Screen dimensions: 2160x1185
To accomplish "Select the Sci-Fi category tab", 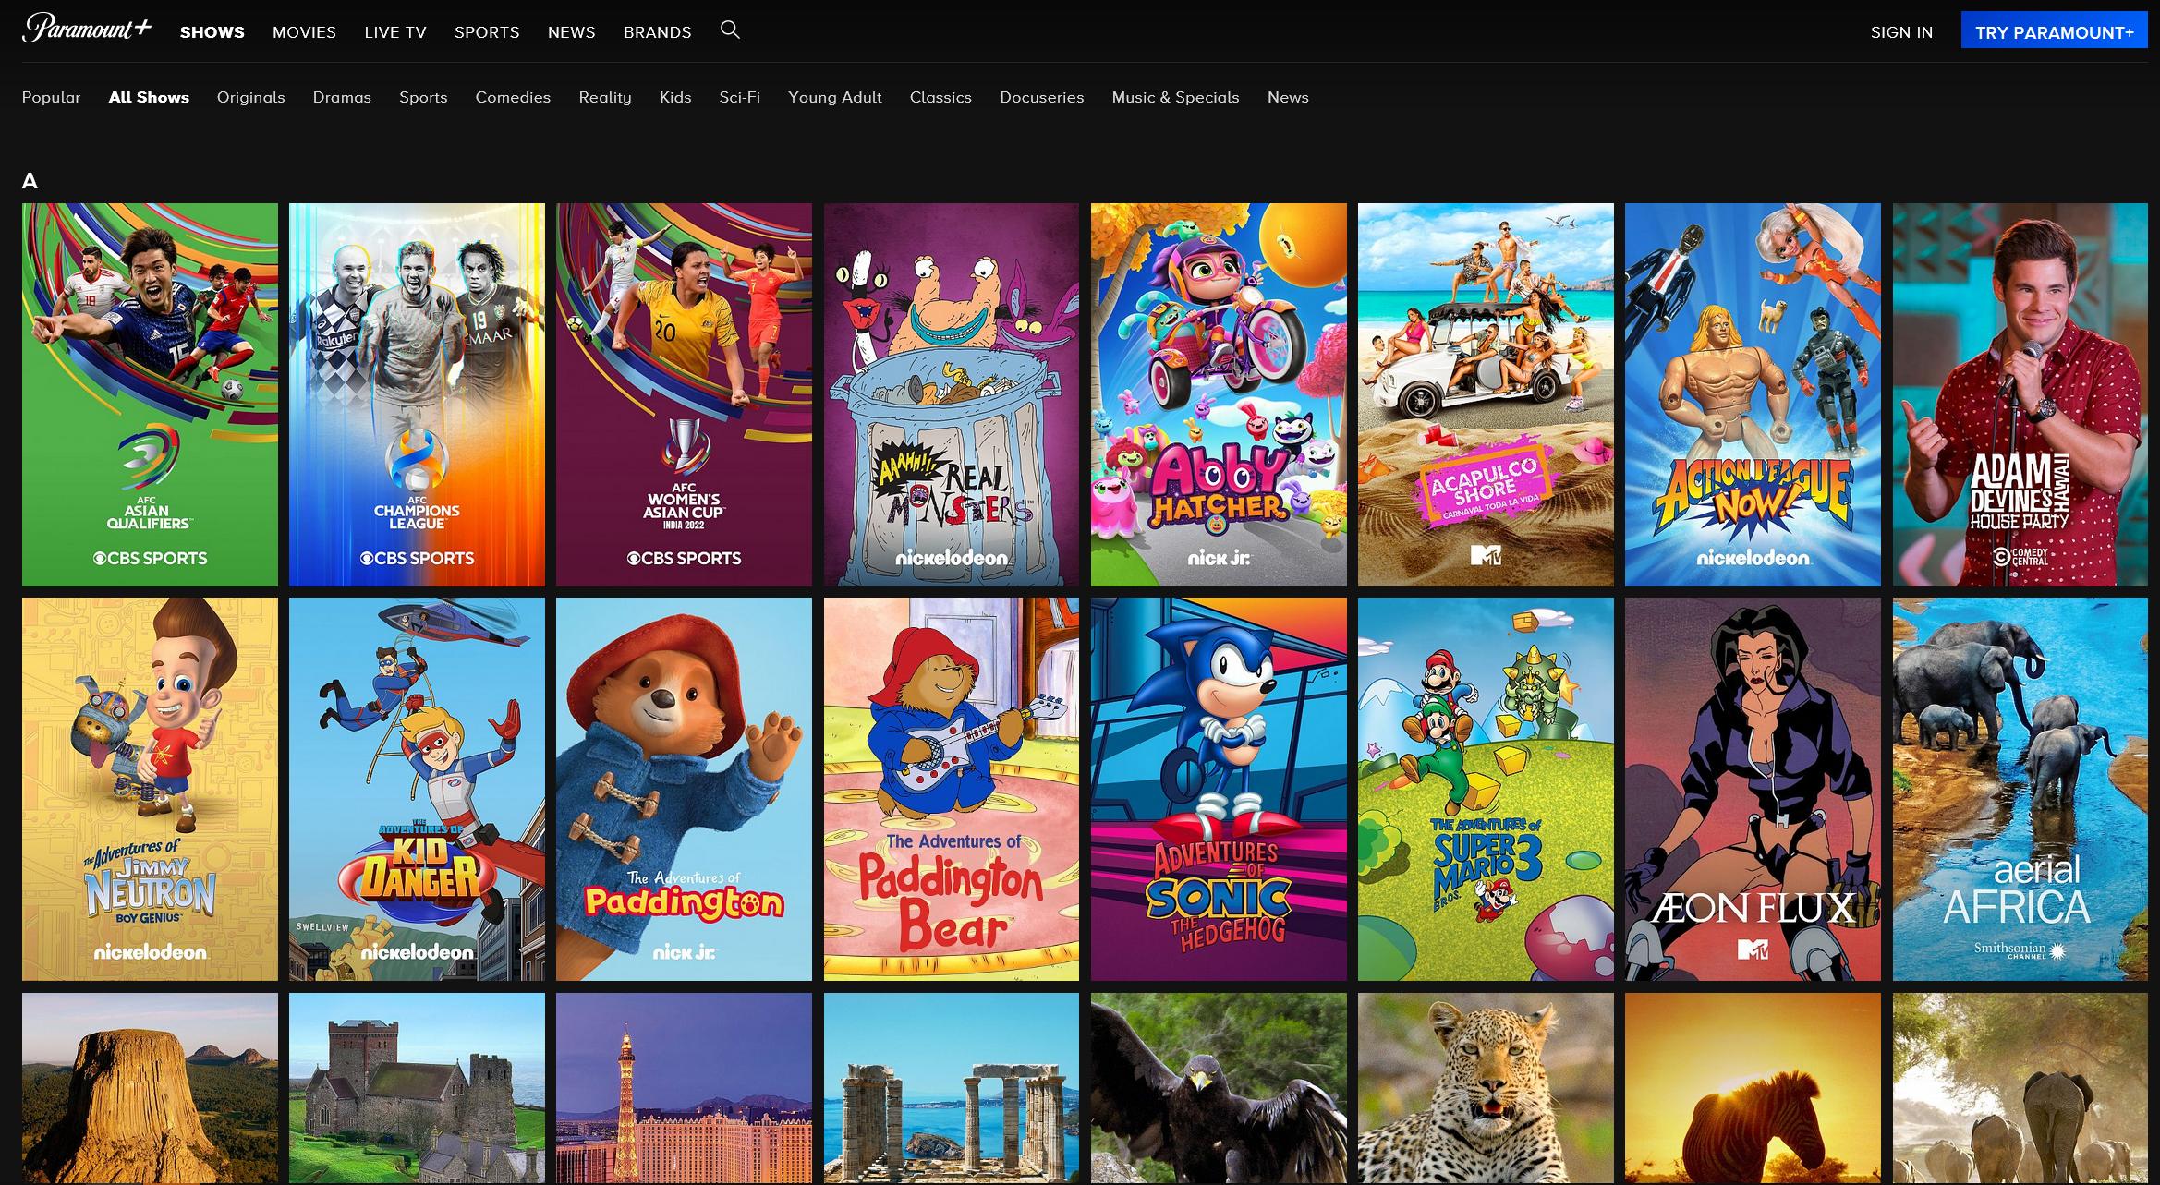I will [x=739, y=97].
